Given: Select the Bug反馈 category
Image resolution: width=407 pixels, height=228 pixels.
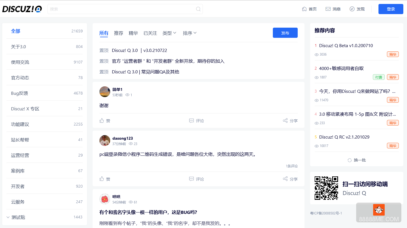Looking at the screenshot, I should coord(45,93).
